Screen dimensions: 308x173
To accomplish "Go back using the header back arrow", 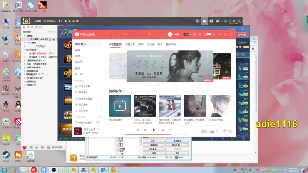I will (x=110, y=34).
